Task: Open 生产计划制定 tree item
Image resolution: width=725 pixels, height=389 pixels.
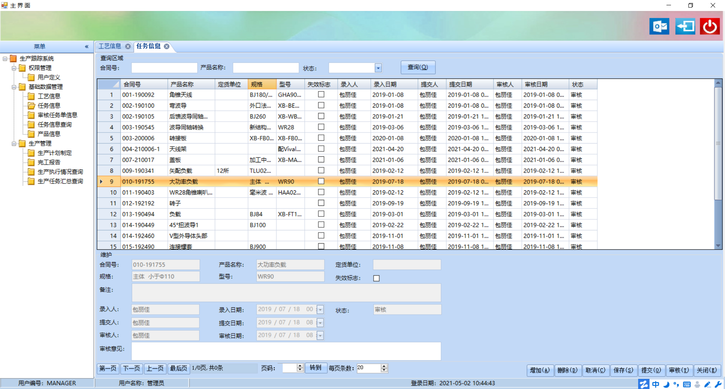Action: click(x=54, y=153)
